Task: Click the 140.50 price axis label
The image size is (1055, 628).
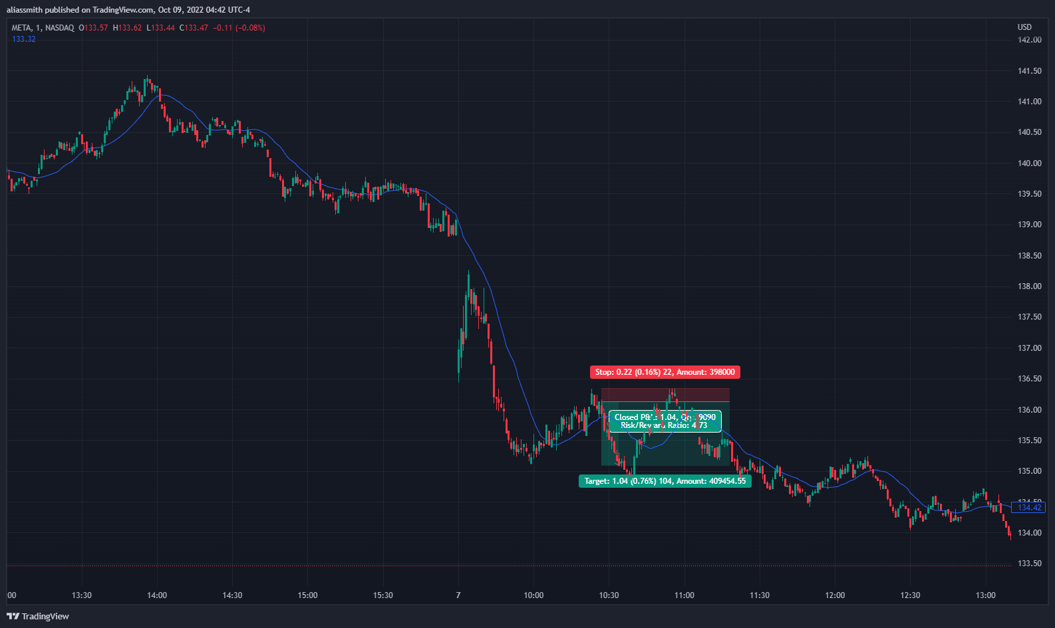Action: [x=1030, y=132]
